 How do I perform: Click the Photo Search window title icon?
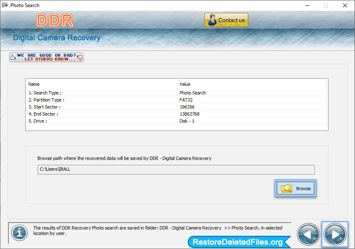[x=5, y=5]
